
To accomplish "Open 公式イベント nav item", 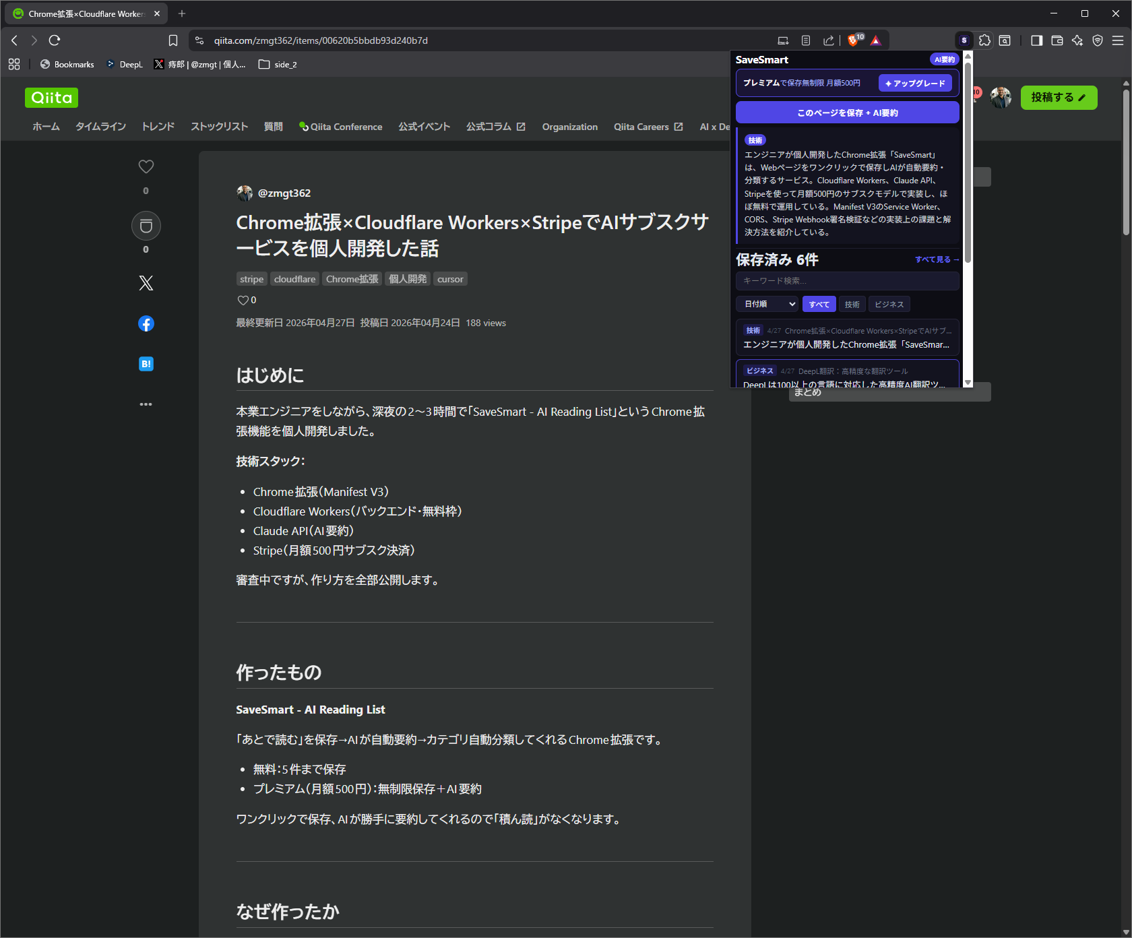I will pyautogui.click(x=424, y=127).
